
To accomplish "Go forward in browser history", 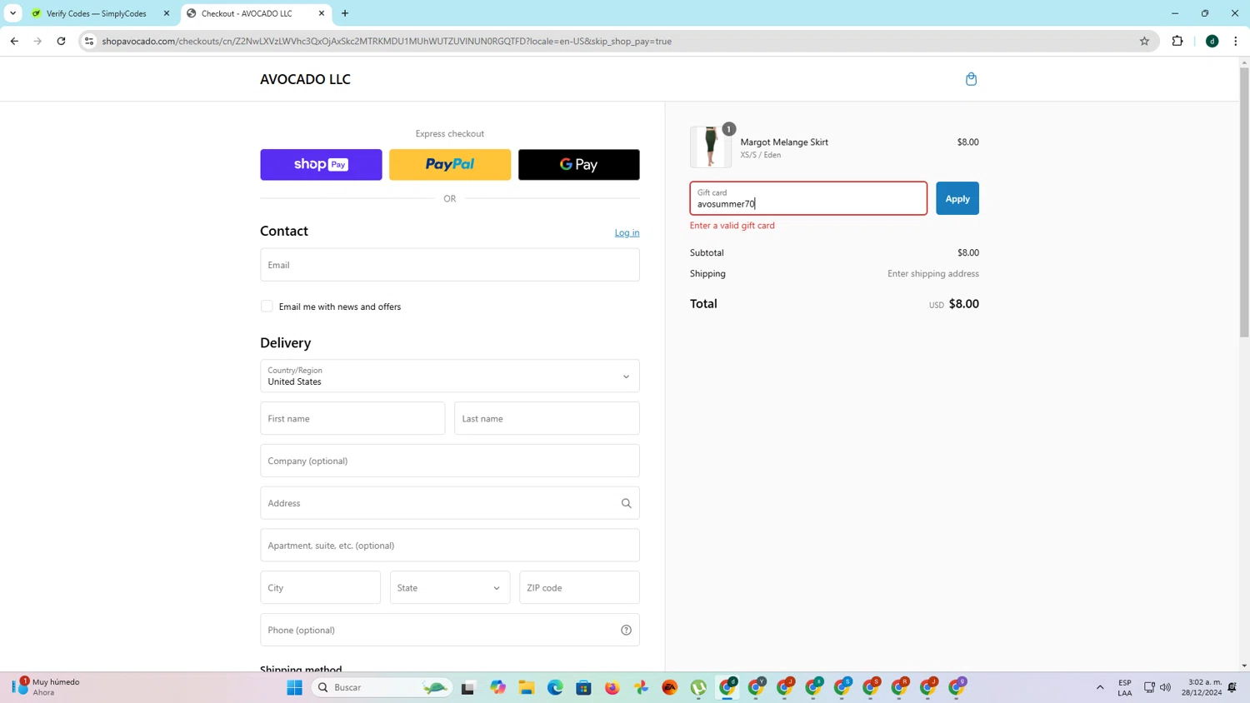I will [x=37, y=41].
